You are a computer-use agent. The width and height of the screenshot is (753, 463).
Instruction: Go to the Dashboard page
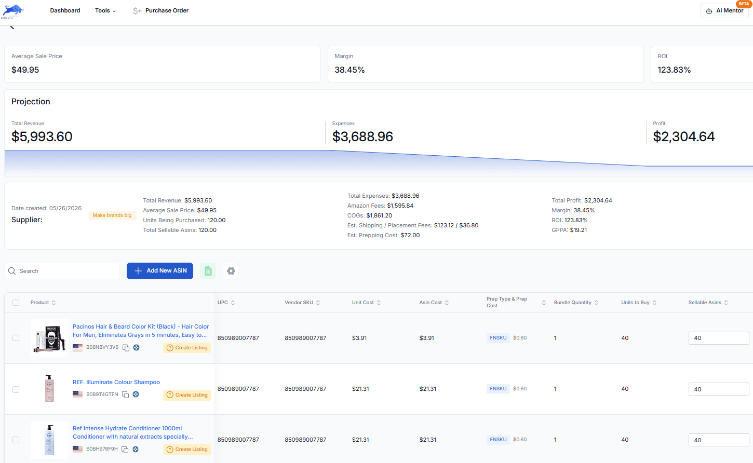[65, 11]
